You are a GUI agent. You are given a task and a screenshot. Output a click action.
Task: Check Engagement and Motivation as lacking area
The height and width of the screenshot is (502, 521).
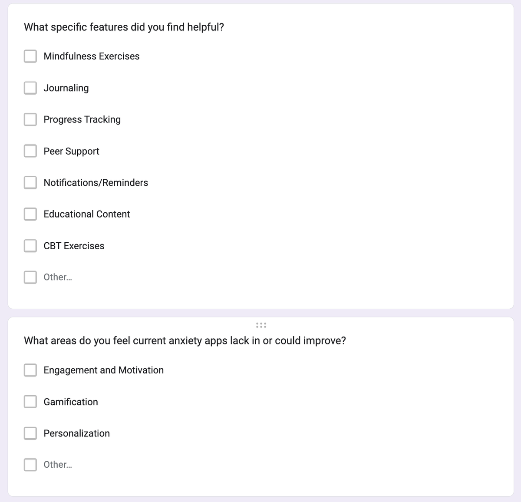(x=30, y=370)
